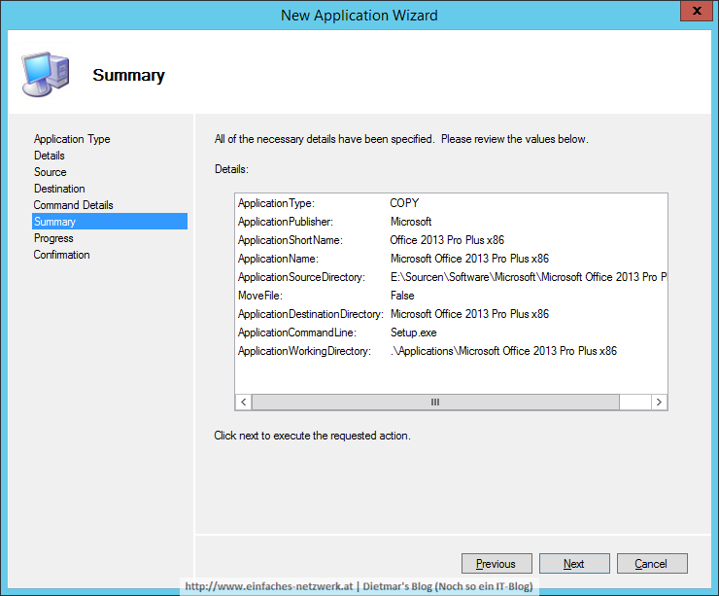Click the Details: label above the list
Screen dimensions: 719x596
pos(231,169)
